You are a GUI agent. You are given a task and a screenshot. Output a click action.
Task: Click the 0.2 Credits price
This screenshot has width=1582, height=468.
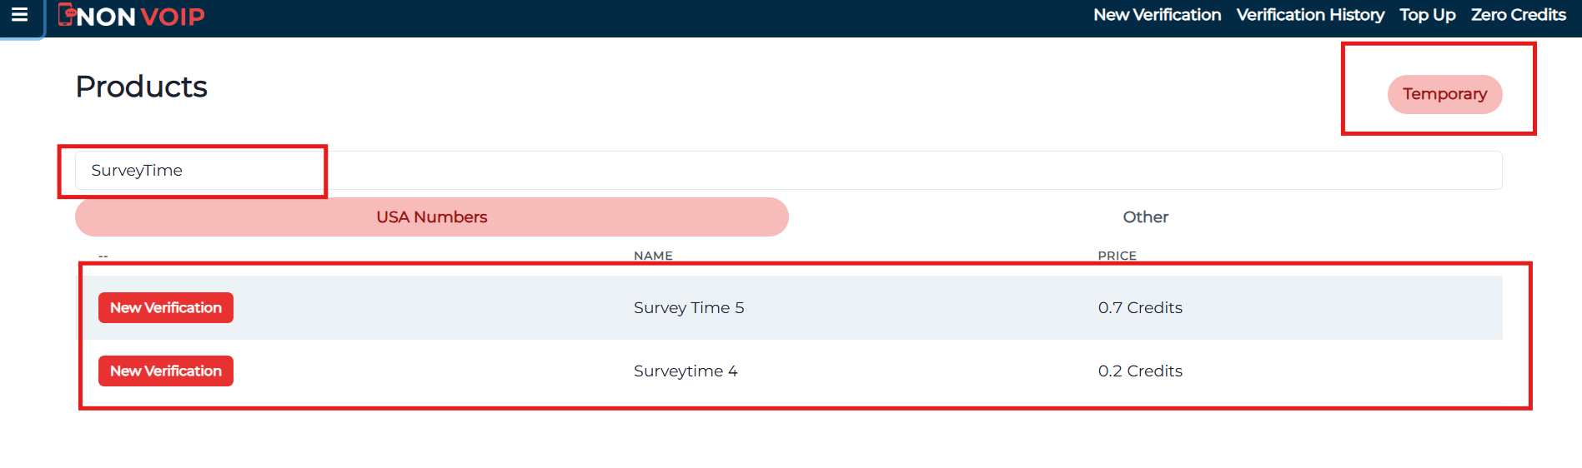click(x=1140, y=371)
